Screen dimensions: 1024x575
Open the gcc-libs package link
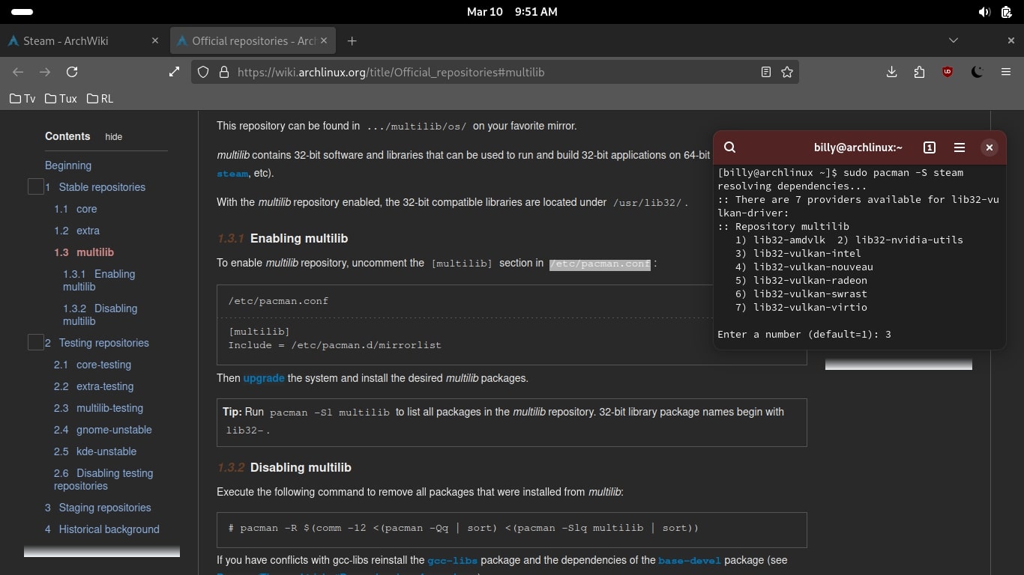point(452,560)
